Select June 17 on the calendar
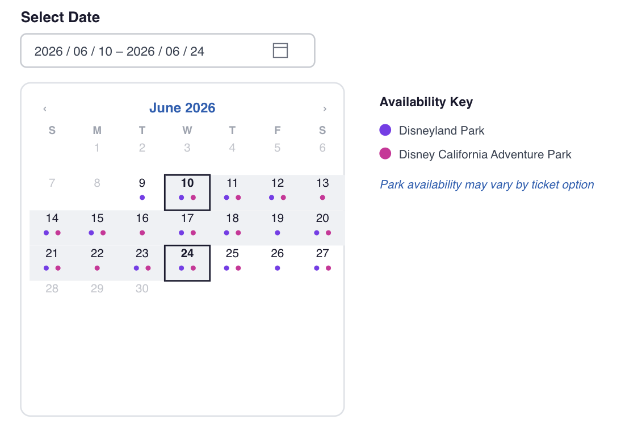The height and width of the screenshot is (436, 621). (187, 228)
